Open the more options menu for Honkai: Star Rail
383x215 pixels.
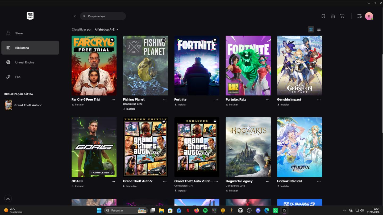(319, 181)
